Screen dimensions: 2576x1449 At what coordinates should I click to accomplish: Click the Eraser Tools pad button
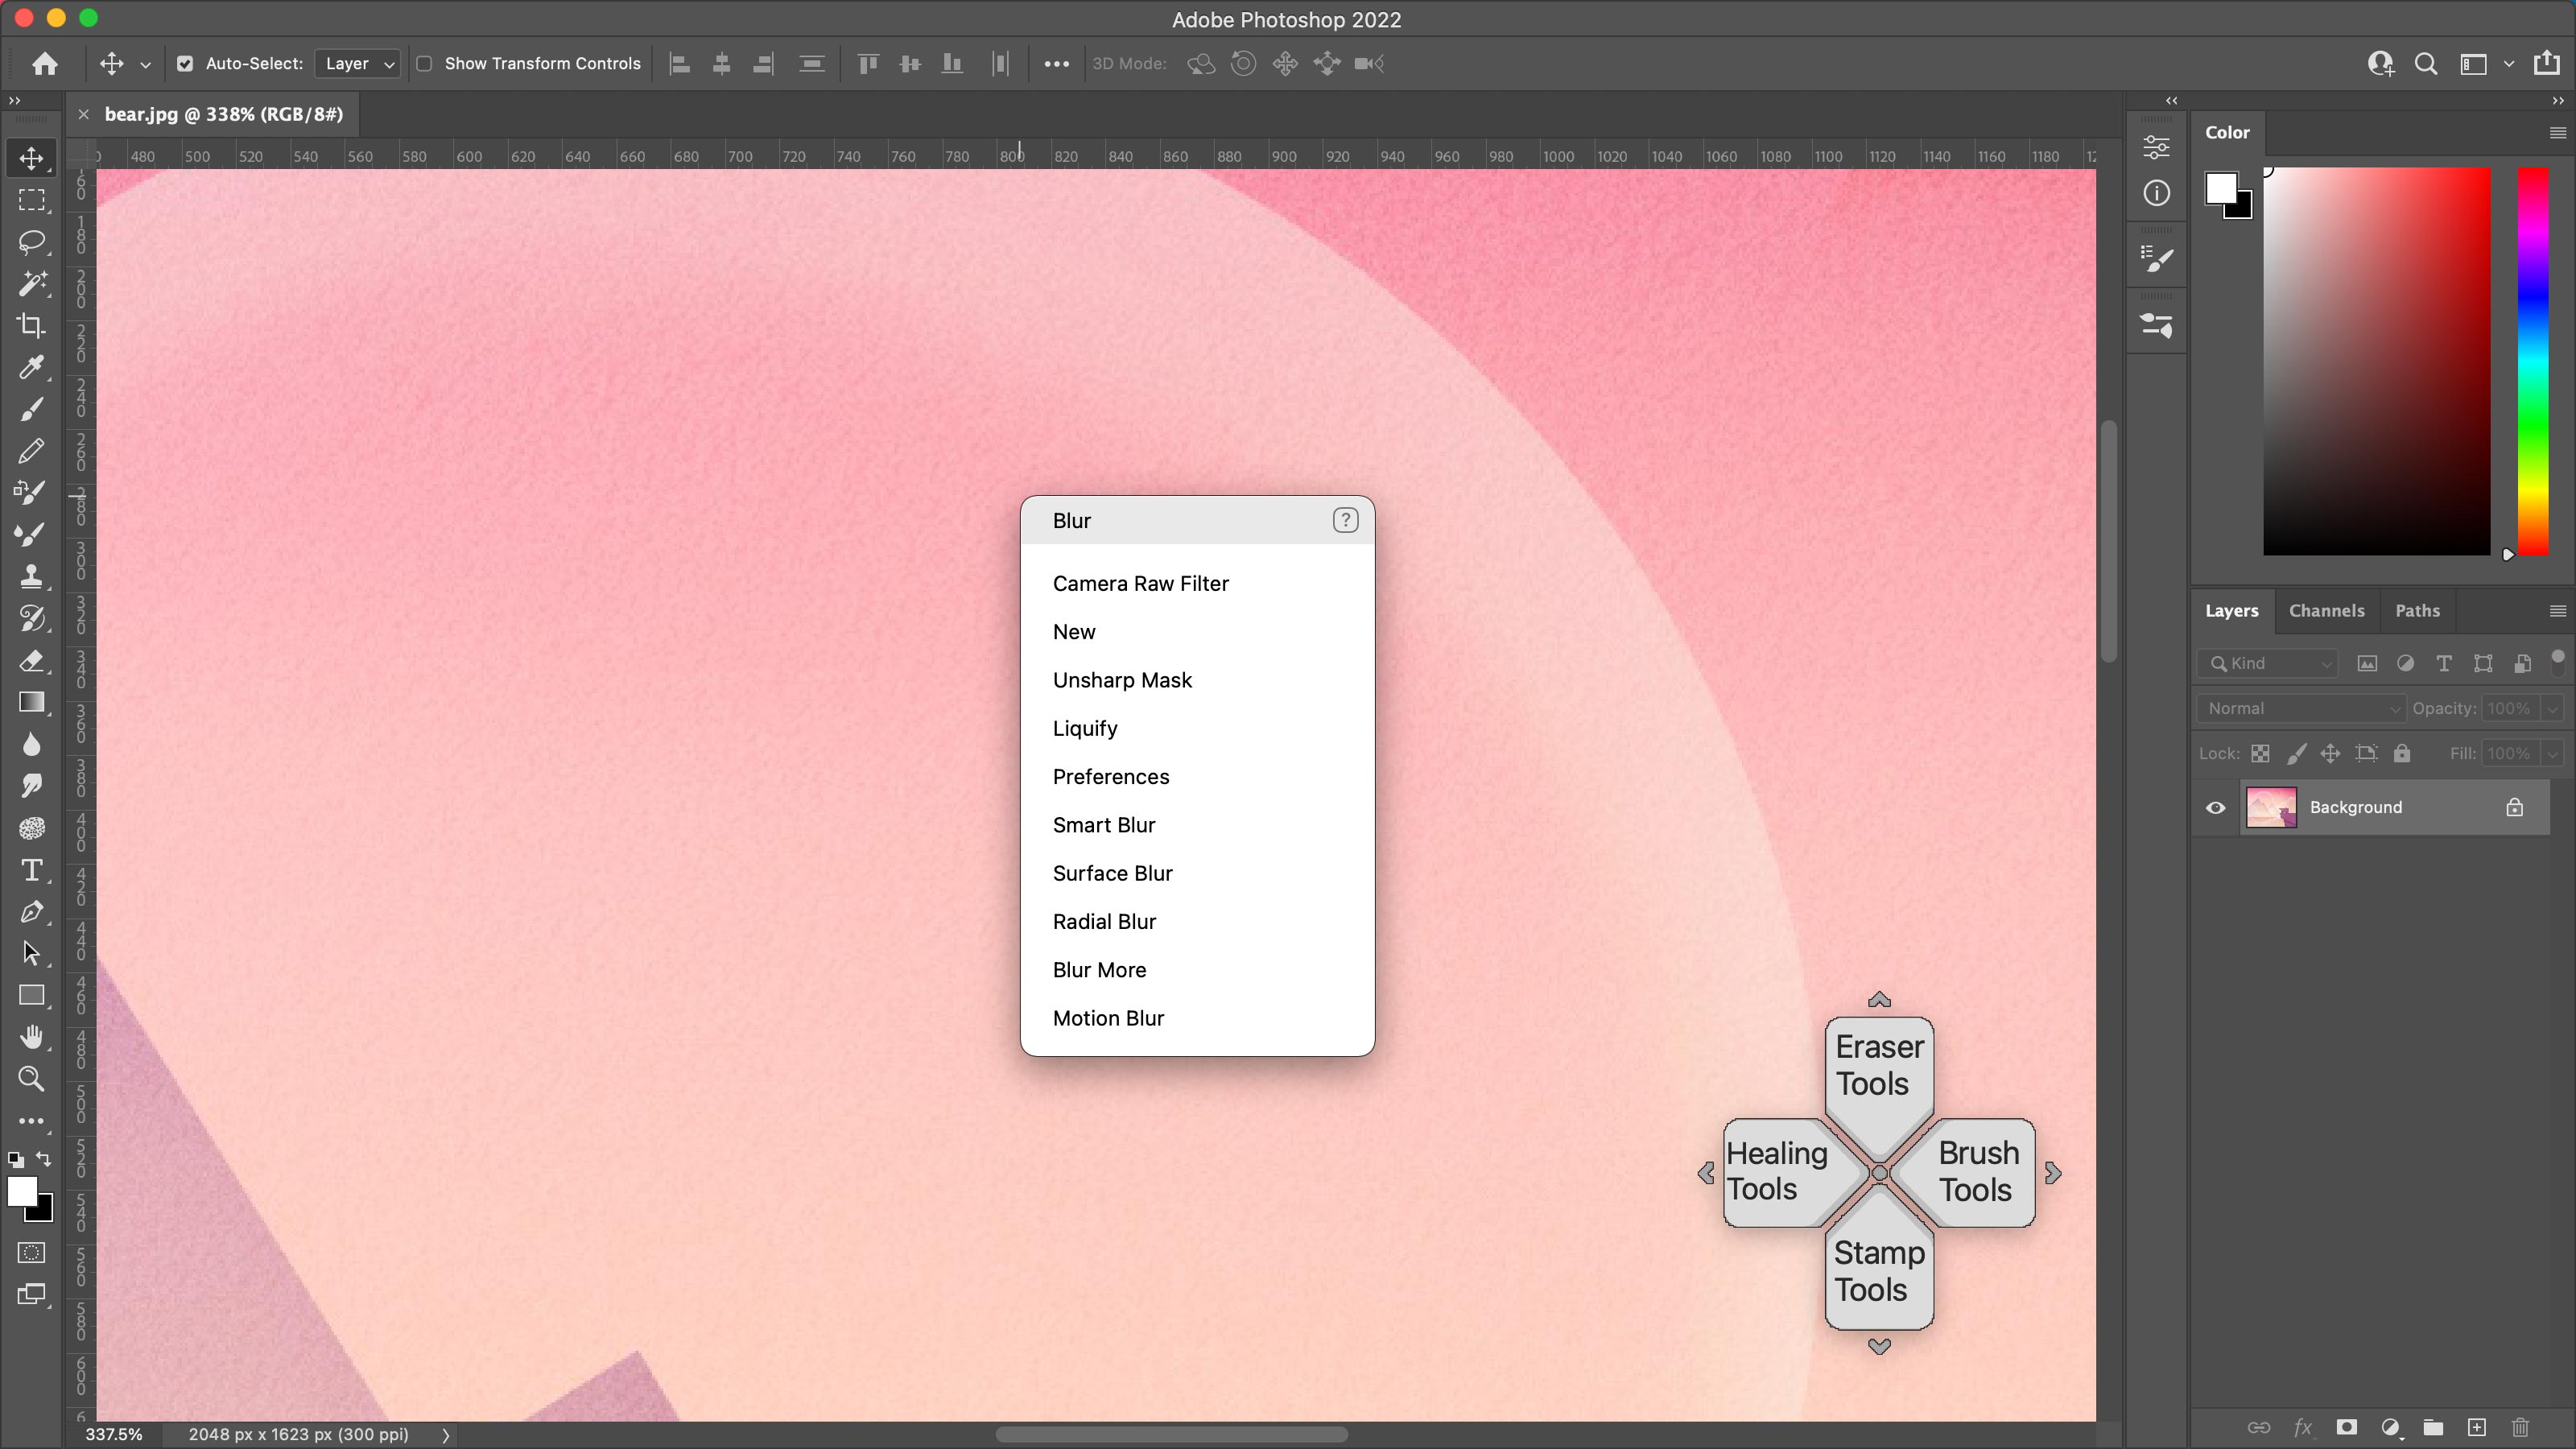[1879, 1067]
